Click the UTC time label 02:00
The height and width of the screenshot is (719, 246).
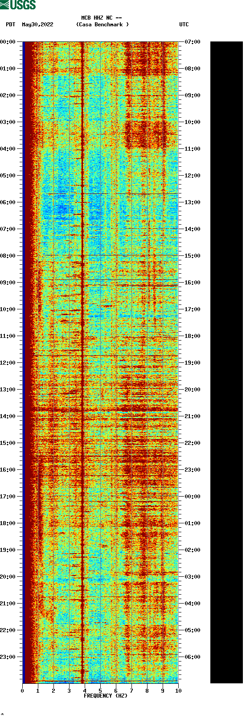[x=193, y=550]
